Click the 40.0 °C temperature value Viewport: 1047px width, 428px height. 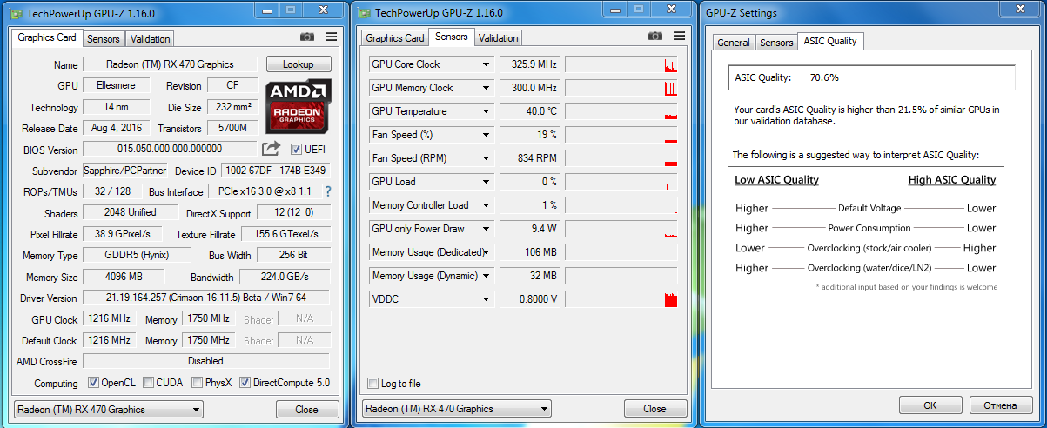coord(529,111)
